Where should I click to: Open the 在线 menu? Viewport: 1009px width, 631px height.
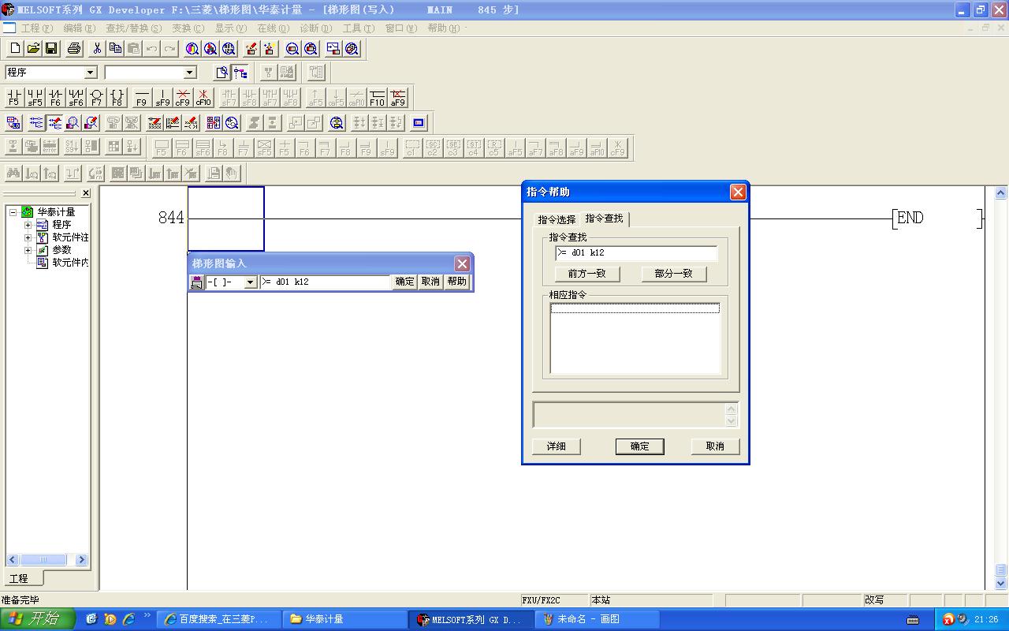273,28
